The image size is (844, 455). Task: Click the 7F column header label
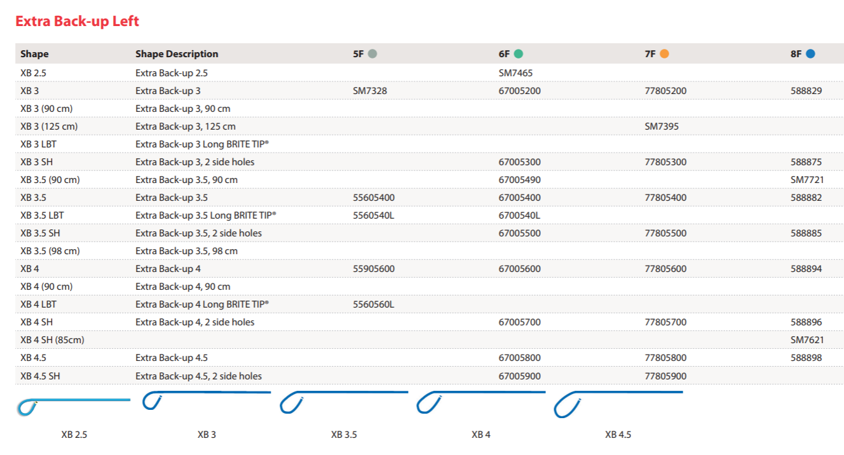tap(650, 54)
